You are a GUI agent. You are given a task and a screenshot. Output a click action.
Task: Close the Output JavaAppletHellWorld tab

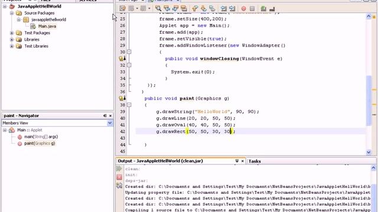(243, 161)
